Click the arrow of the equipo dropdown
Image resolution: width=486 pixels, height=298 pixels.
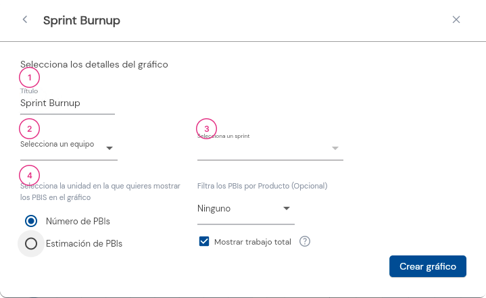109,149
